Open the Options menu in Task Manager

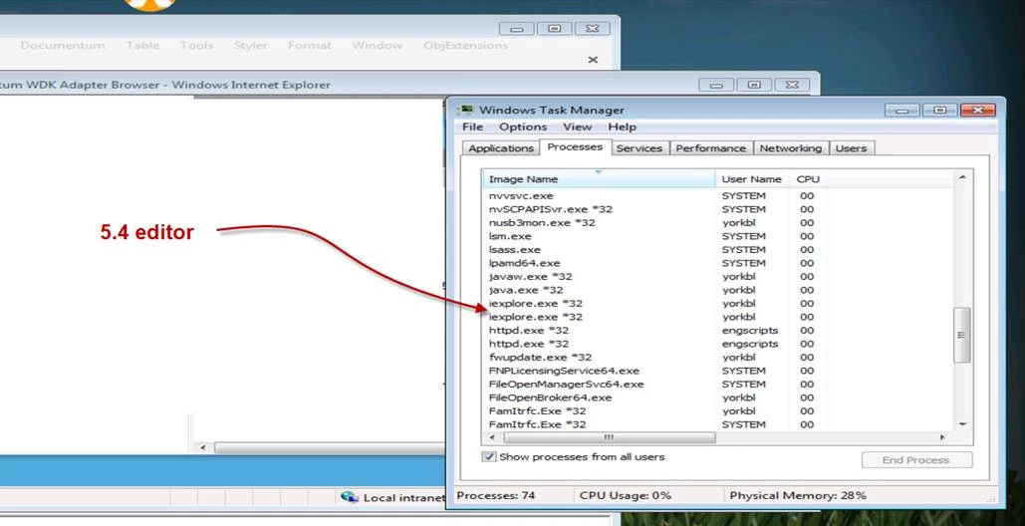coord(523,127)
